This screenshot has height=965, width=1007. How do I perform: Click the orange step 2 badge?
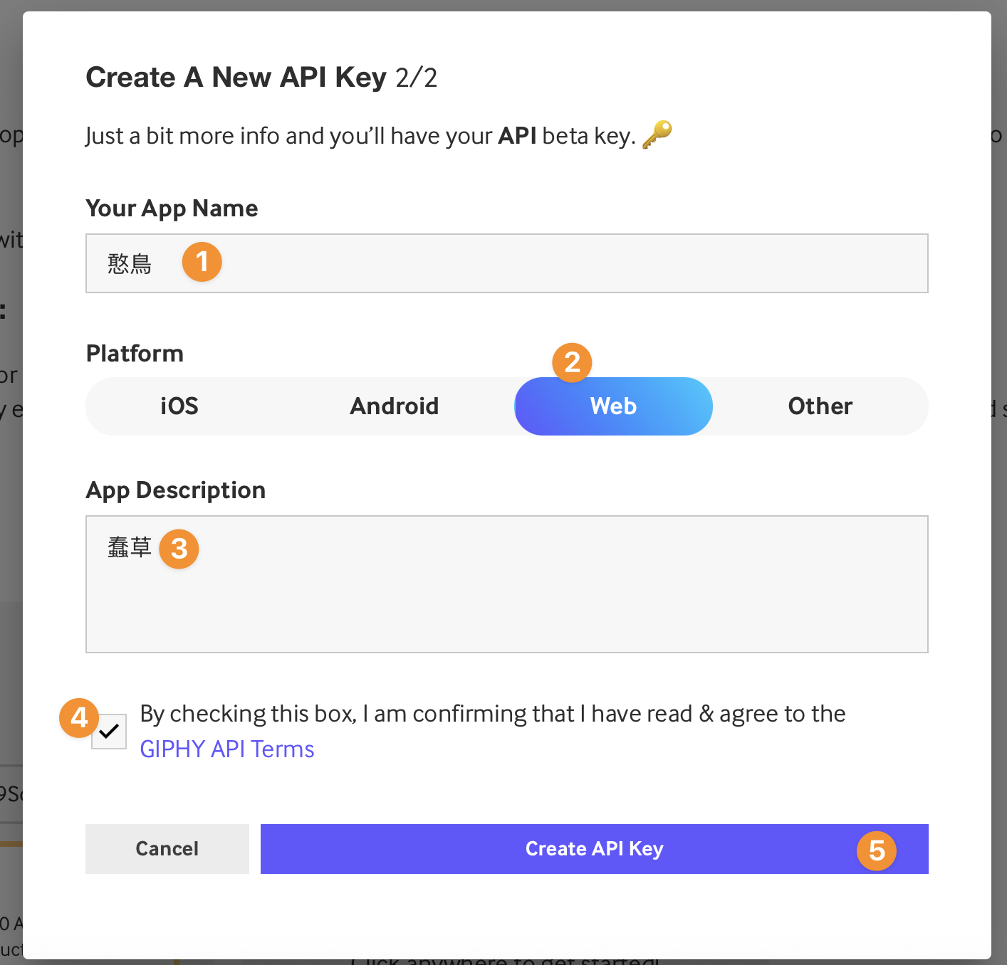(x=572, y=362)
